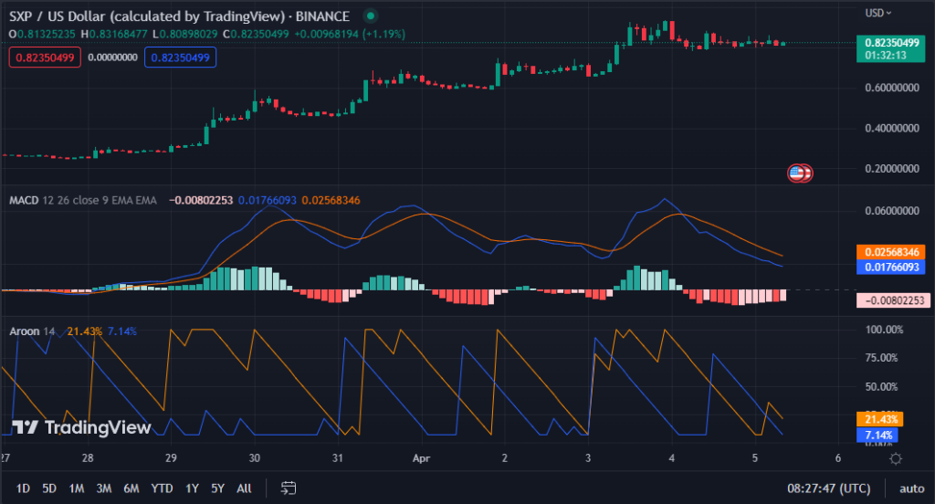Viewport: 935px width, 504px height.
Task: Toggle auto price scale mode
Action: pos(912,488)
